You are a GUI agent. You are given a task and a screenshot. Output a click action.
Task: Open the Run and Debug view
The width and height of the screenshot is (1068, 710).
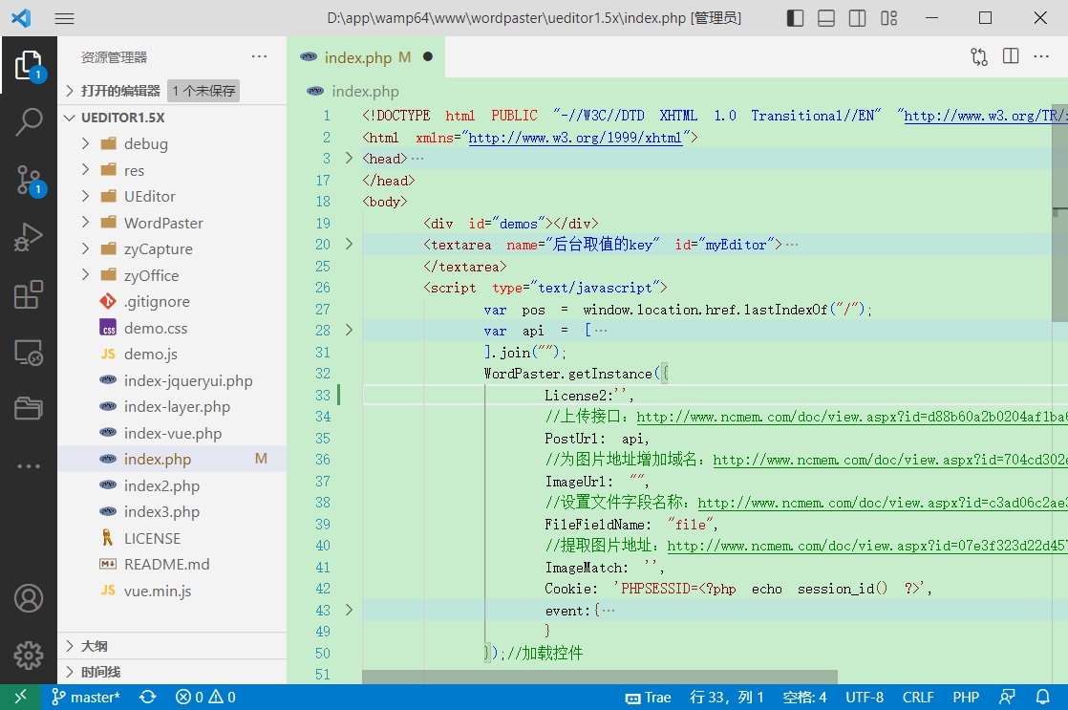(x=29, y=237)
